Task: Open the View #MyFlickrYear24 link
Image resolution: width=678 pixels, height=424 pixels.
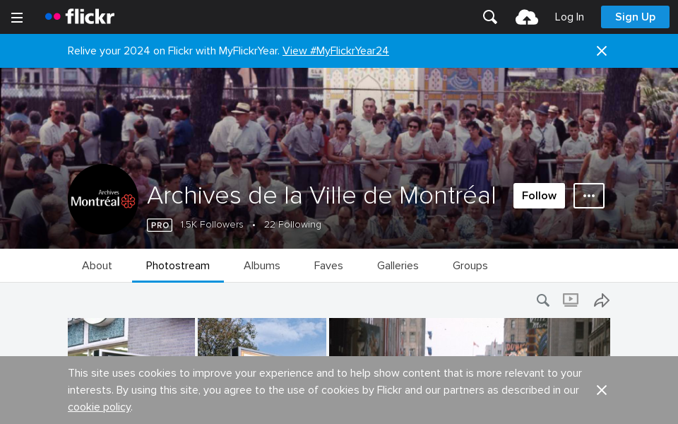Action: coord(335,51)
